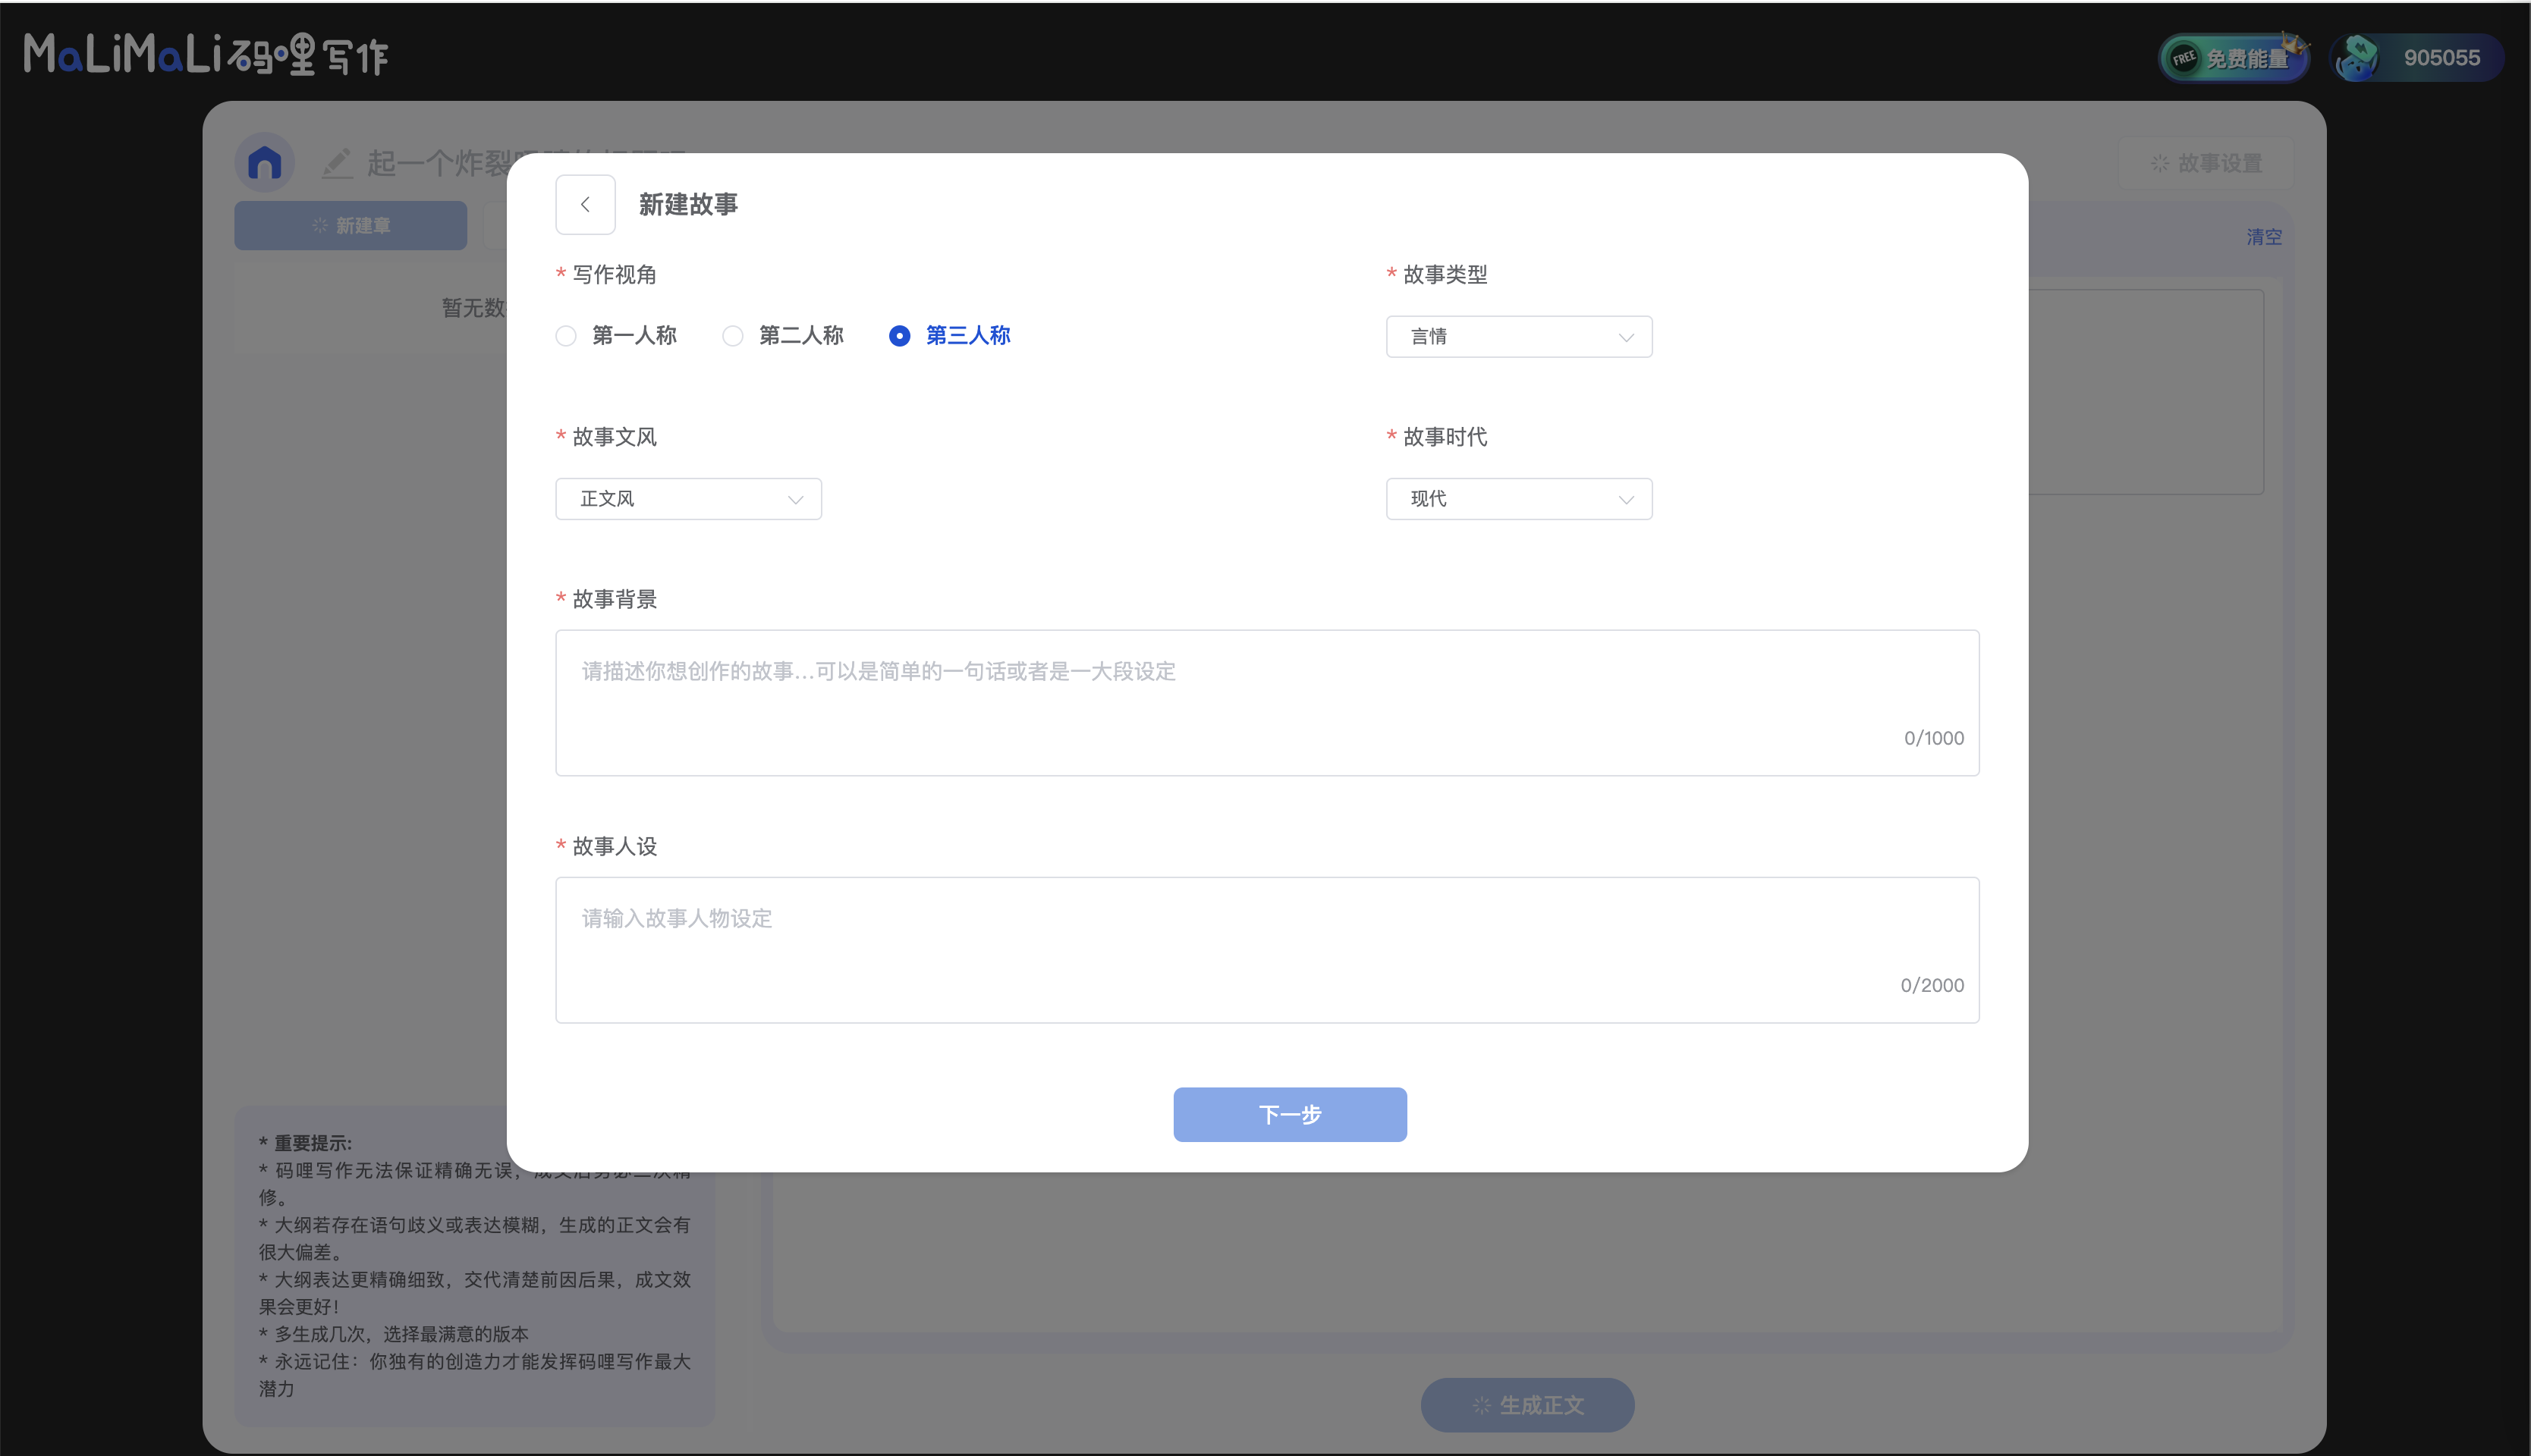The height and width of the screenshot is (1456, 2531).
Task: Click the free energy badge icon
Action: click(x=2184, y=58)
